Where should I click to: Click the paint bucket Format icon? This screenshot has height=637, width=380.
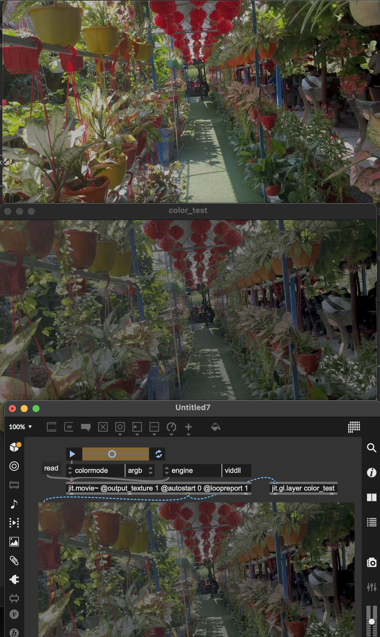click(216, 427)
